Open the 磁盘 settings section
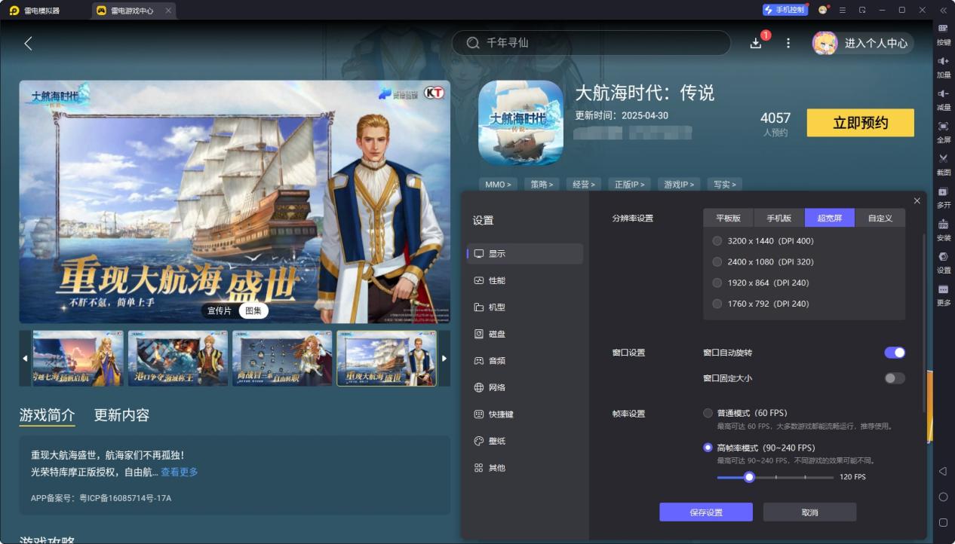The width and height of the screenshot is (955, 544). [x=525, y=334]
